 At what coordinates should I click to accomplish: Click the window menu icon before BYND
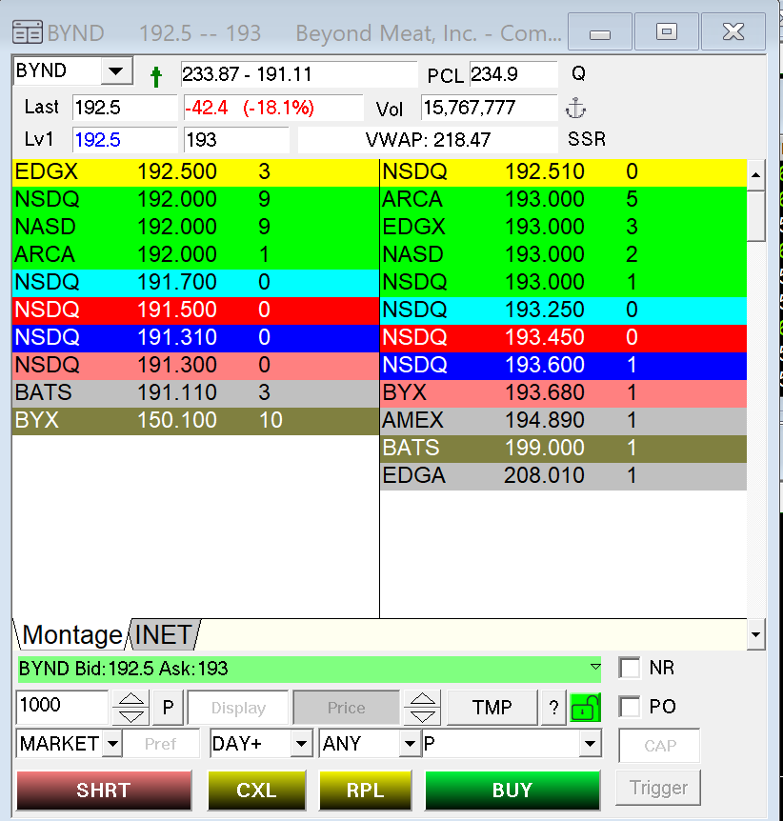28,32
